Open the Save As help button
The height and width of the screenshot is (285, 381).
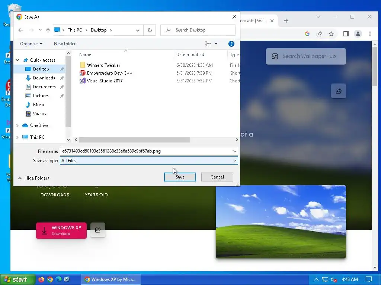coord(231,44)
